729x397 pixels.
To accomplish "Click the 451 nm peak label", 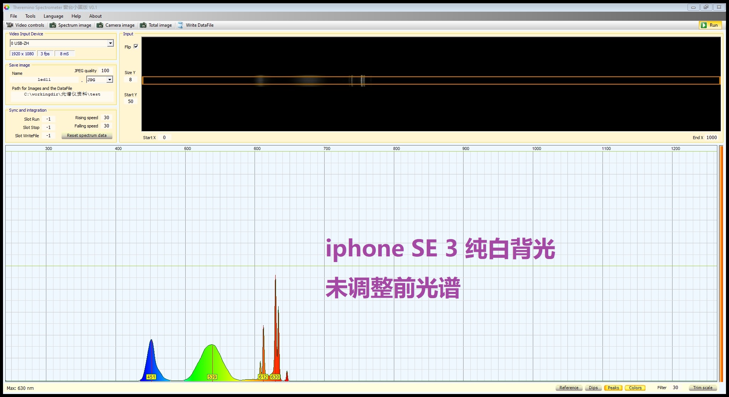I will click(x=151, y=377).
